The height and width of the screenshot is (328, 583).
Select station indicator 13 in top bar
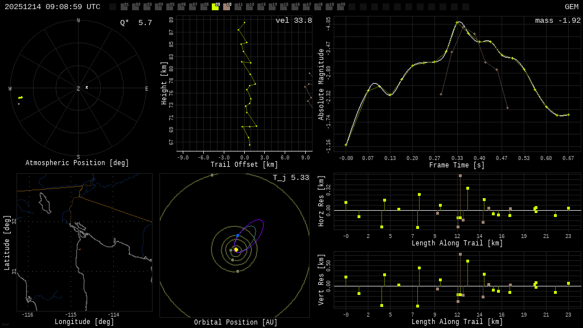pyautogui.click(x=261, y=6)
